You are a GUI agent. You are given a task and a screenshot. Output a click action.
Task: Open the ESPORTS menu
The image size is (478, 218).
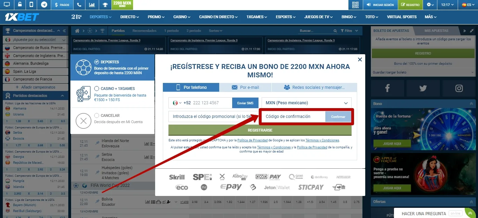(x=286, y=17)
